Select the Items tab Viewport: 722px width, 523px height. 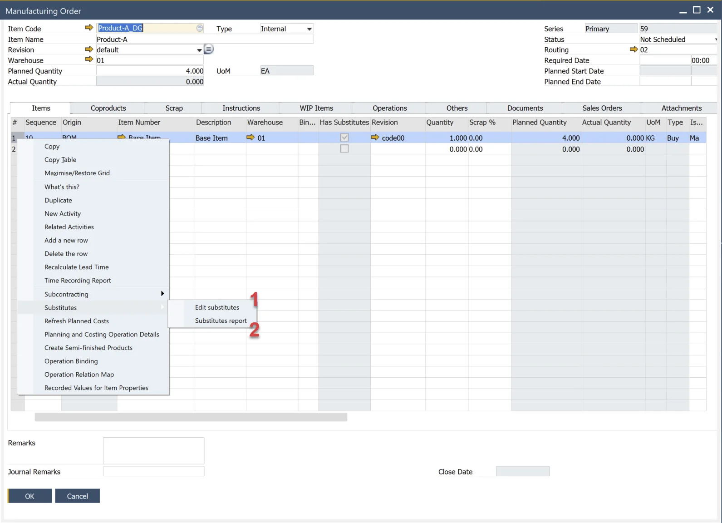tap(41, 108)
